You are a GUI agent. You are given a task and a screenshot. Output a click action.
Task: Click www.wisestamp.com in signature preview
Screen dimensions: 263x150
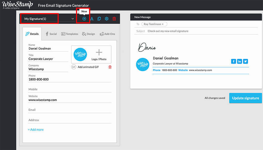pyautogui.click(x=200, y=70)
